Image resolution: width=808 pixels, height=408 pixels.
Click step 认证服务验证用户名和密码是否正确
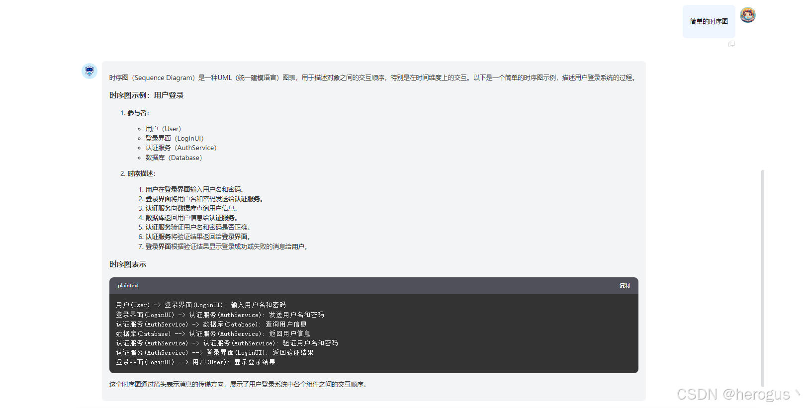[198, 227]
